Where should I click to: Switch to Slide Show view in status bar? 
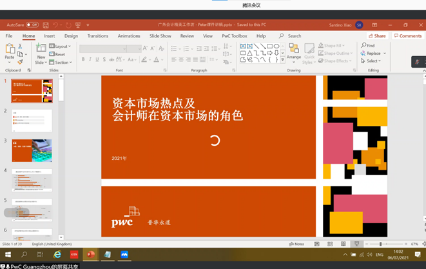[x=356, y=244]
